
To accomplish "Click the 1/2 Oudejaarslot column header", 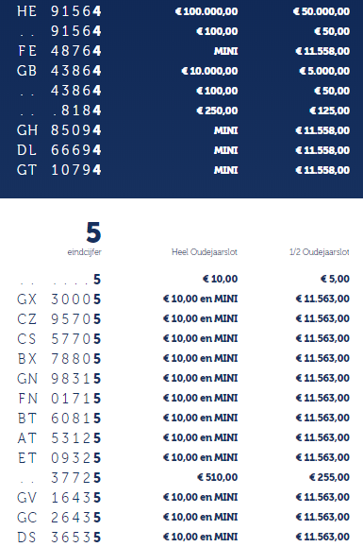I will click(319, 252).
